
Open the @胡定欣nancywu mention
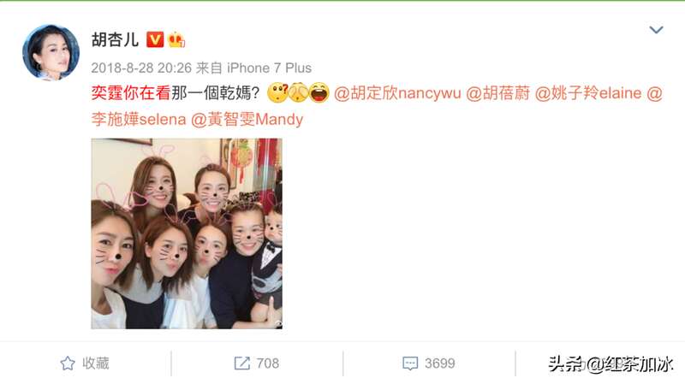[397, 93]
